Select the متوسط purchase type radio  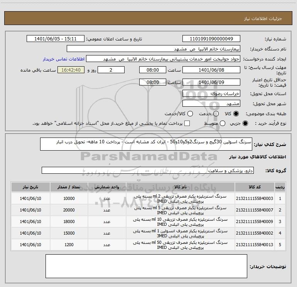click(223, 123)
